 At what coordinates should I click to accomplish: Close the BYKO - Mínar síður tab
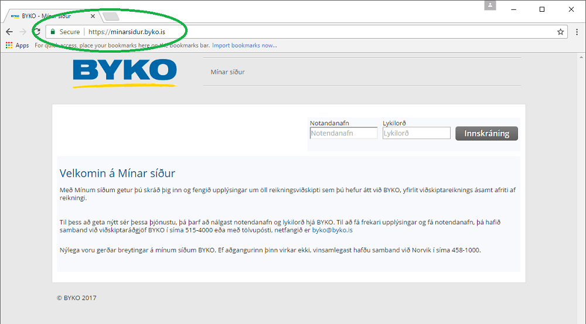[93, 16]
